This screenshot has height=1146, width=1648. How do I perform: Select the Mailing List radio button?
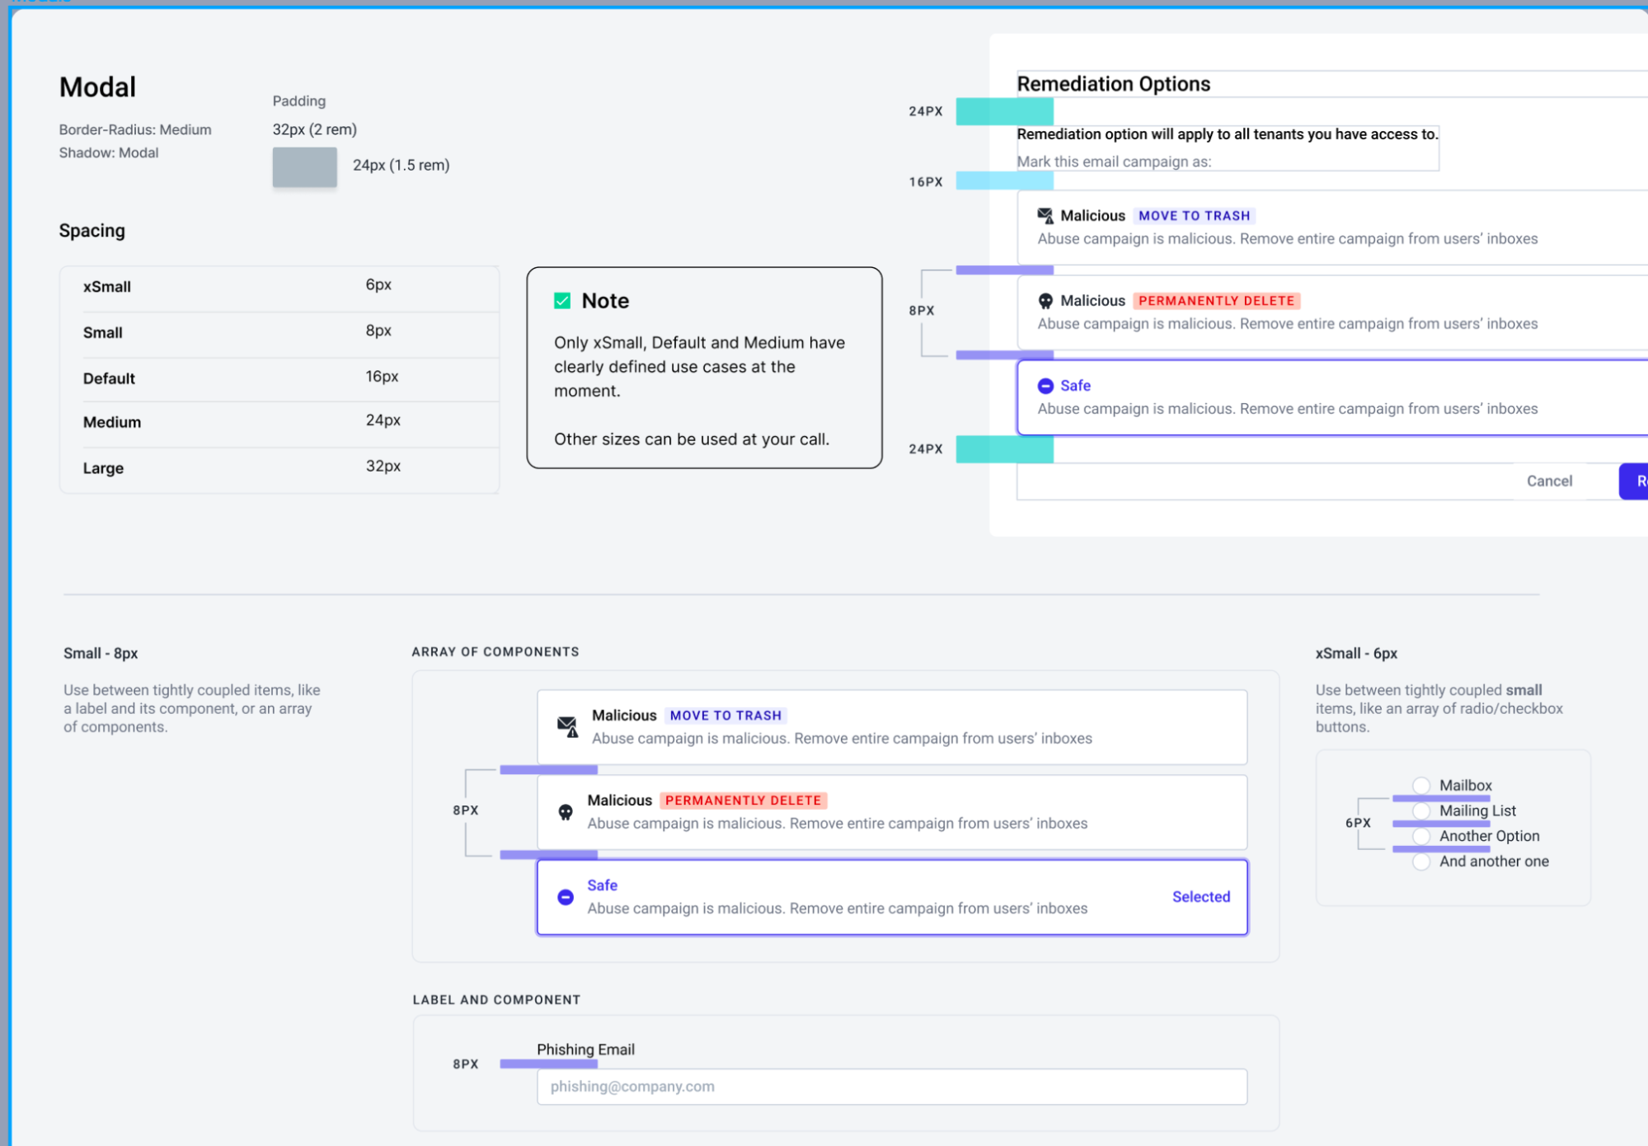pos(1421,811)
